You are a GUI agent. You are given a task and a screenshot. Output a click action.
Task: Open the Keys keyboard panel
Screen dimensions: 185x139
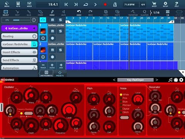(18, 4)
